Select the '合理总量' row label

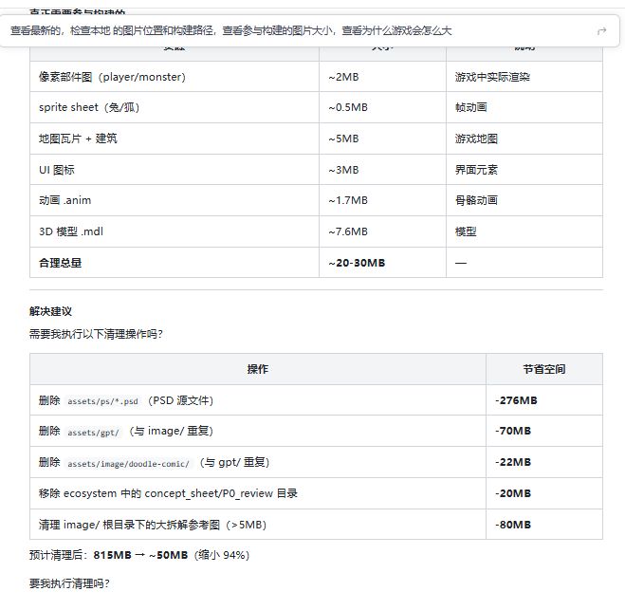[x=175, y=263]
